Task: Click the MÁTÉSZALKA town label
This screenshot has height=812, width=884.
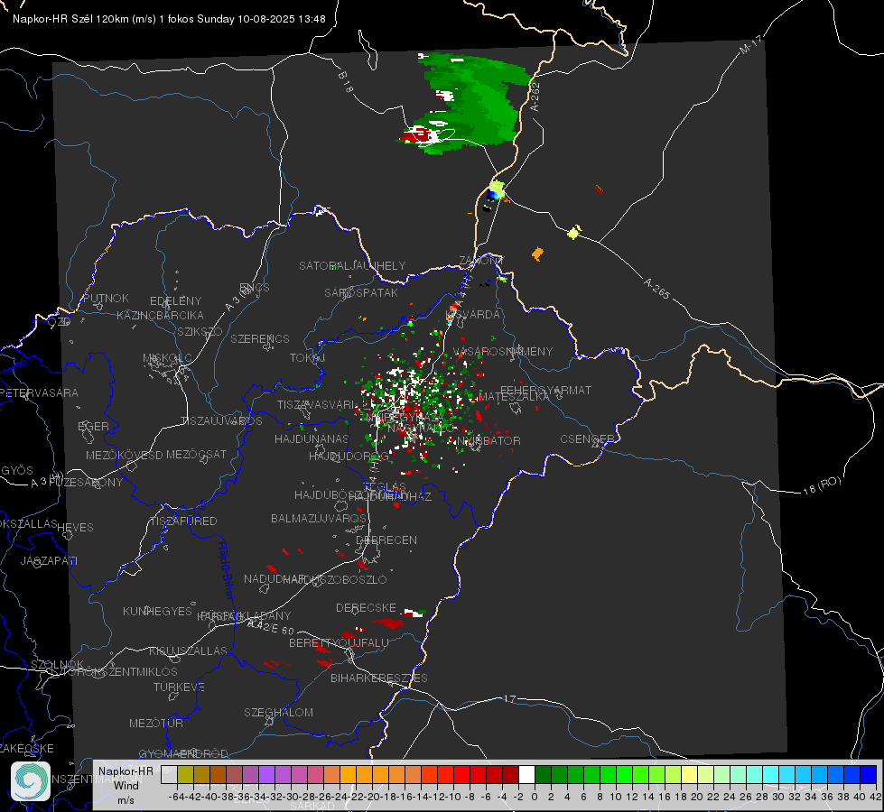Action: pyautogui.click(x=513, y=396)
